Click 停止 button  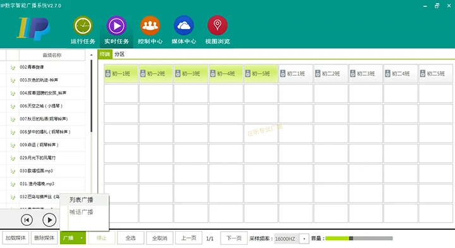102,238
